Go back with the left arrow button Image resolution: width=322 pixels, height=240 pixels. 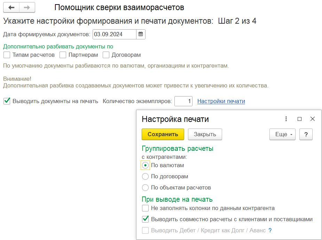11,8
